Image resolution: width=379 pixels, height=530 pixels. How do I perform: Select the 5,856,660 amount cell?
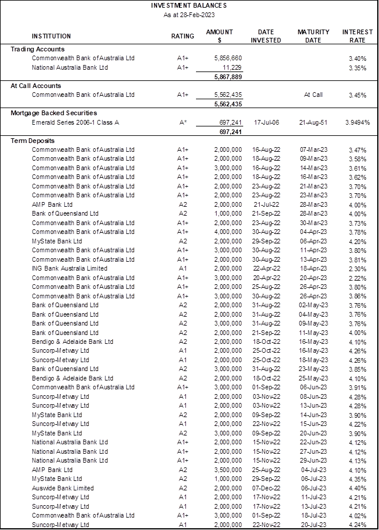(x=228, y=58)
